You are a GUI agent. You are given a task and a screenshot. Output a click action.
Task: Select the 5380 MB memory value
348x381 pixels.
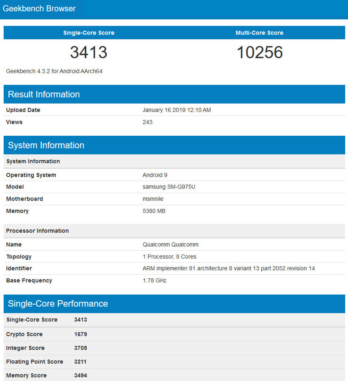coord(154,211)
